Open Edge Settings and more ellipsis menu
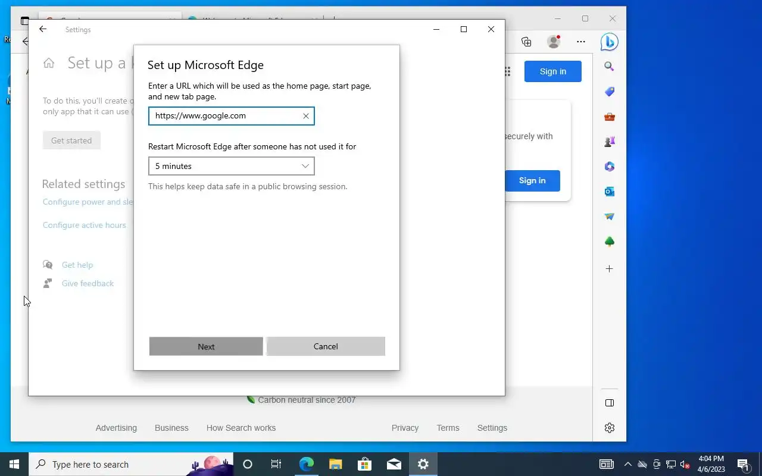 (x=580, y=42)
